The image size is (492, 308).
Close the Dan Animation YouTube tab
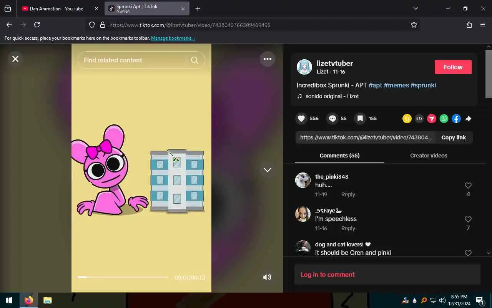[96, 8]
